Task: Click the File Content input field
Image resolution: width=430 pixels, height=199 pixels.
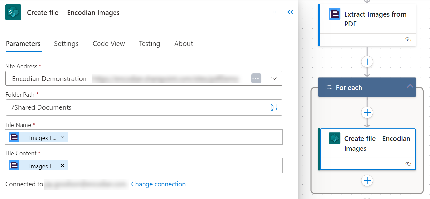Action: 144,165
